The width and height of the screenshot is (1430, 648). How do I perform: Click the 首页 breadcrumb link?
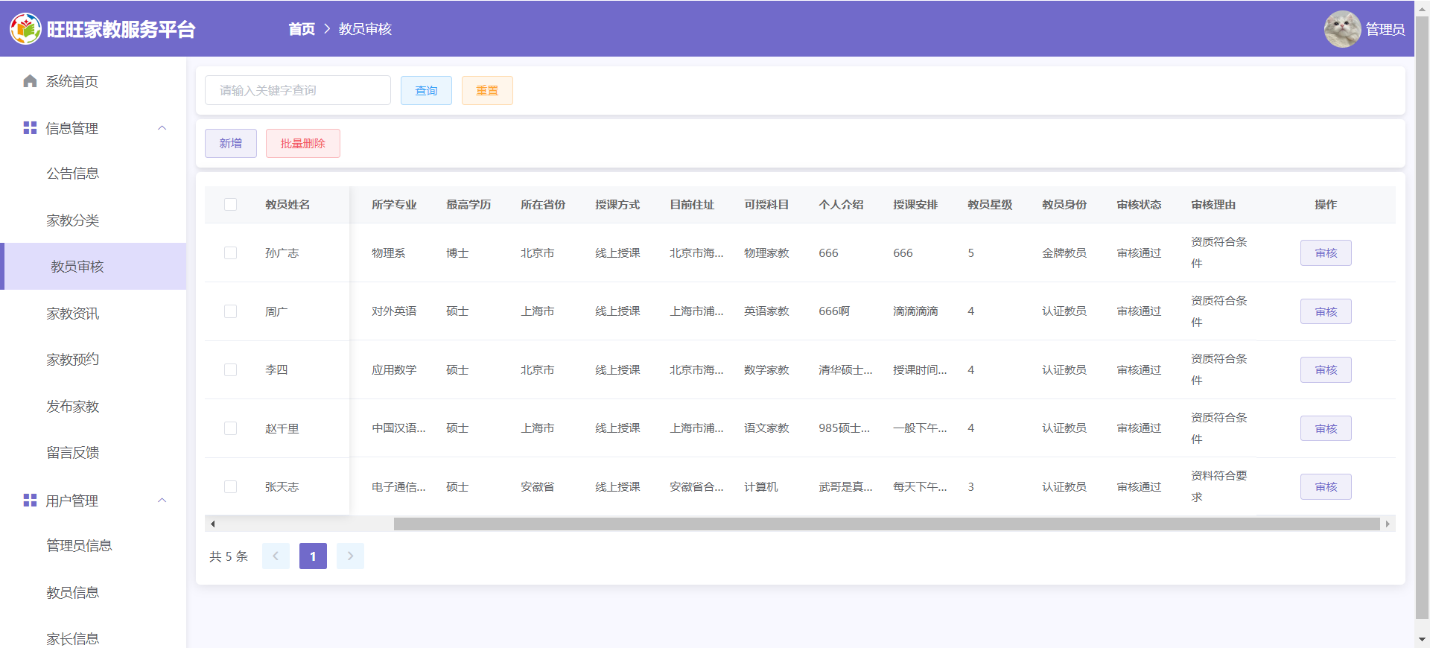coord(302,29)
